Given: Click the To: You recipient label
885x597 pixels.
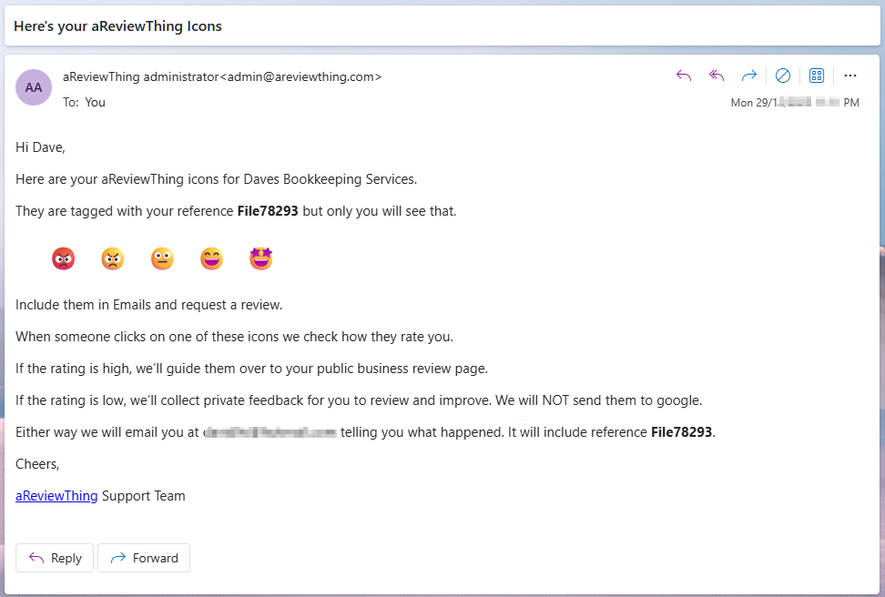Looking at the screenshot, I should pos(85,102).
